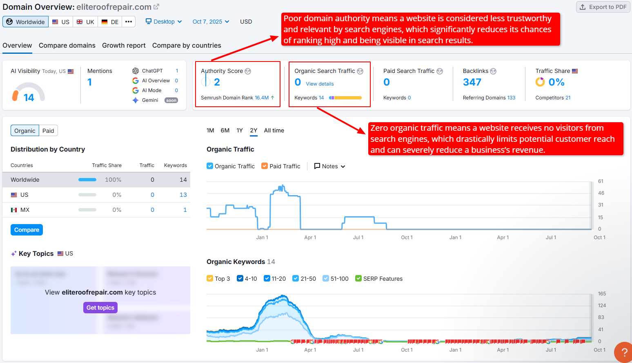This screenshot has height=363, width=632.
Task: Click the Gemini sparkle icon
Action: click(x=136, y=100)
